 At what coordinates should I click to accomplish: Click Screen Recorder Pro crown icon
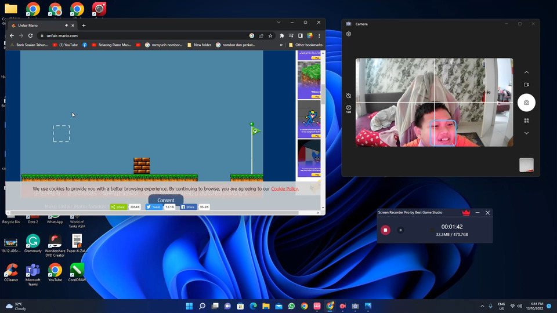coord(466,213)
